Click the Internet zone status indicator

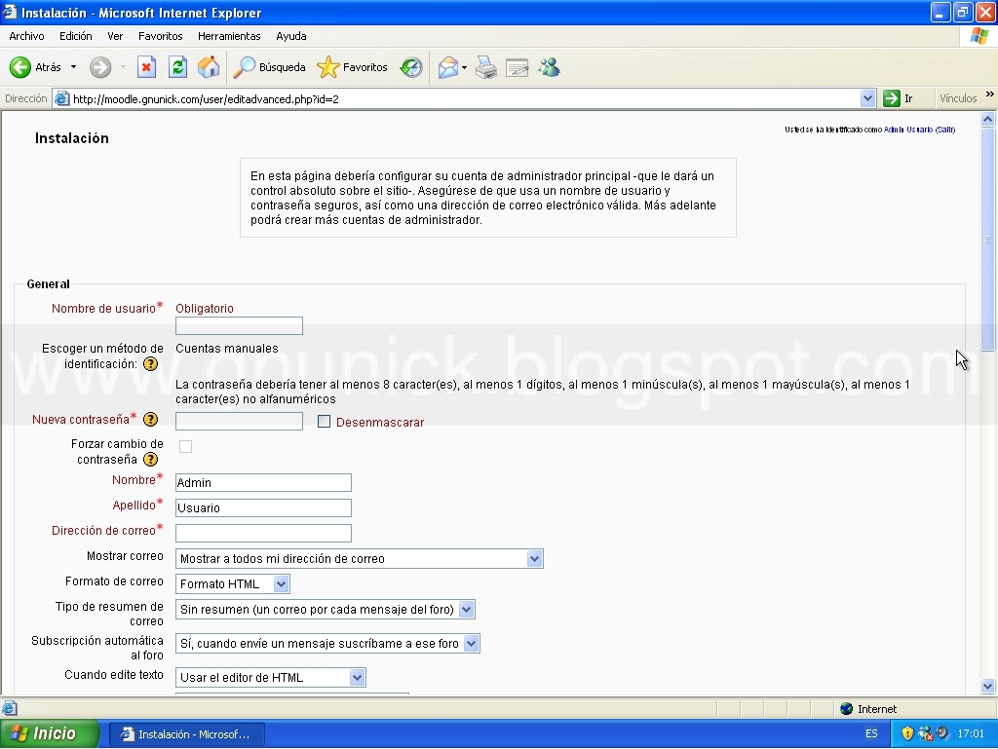[868, 709]
